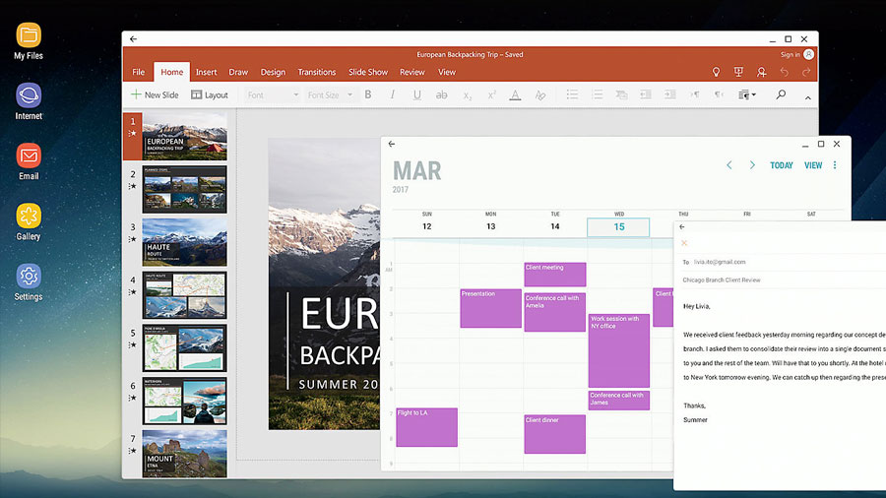Open the Settings desktop app
The width and height of the screenshot is (886, 498).
tap(29, 282)
